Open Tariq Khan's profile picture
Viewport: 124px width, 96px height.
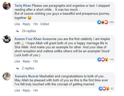(7, 6)
